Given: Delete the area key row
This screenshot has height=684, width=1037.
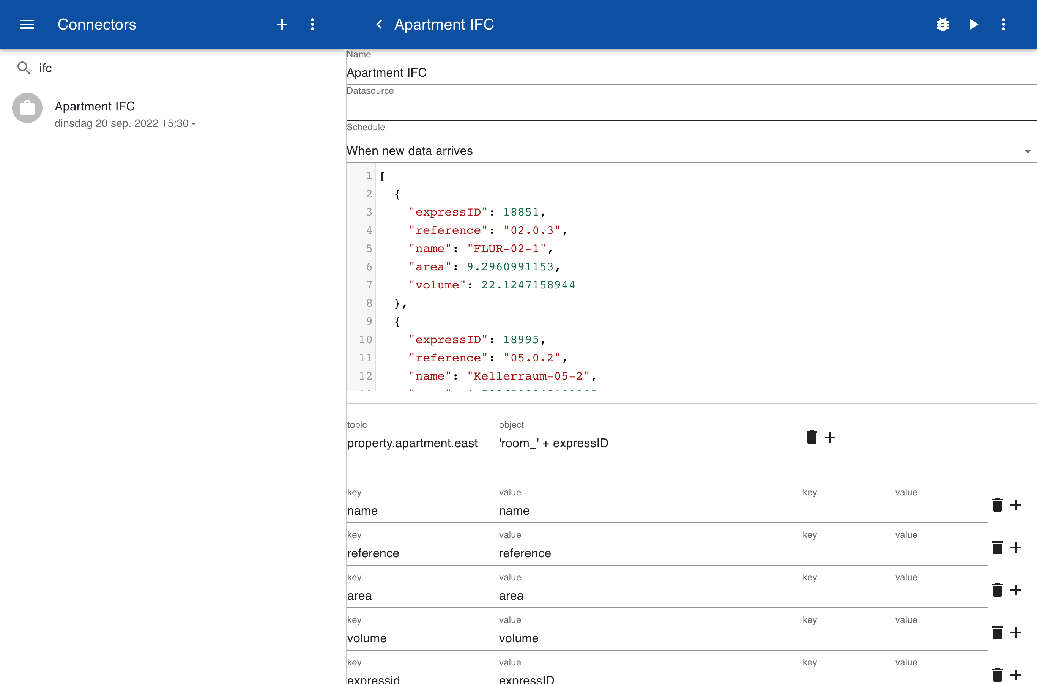Looking at the screenshot, I should pyautogui.click(x=997, y=590).
